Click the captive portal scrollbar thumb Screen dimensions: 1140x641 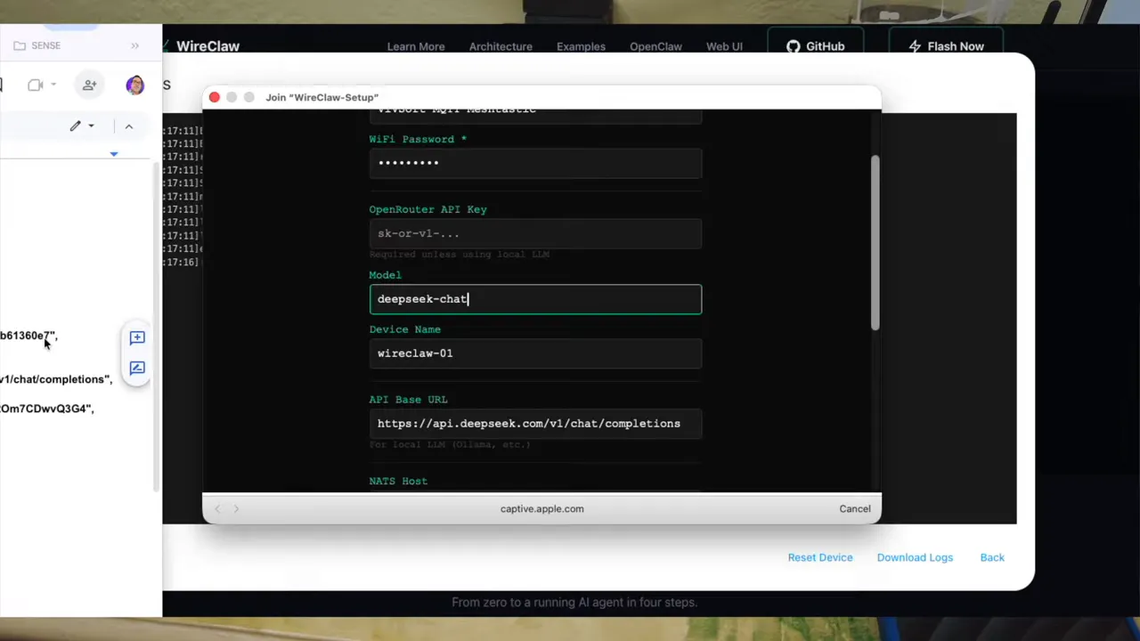(x=875, y=243)
